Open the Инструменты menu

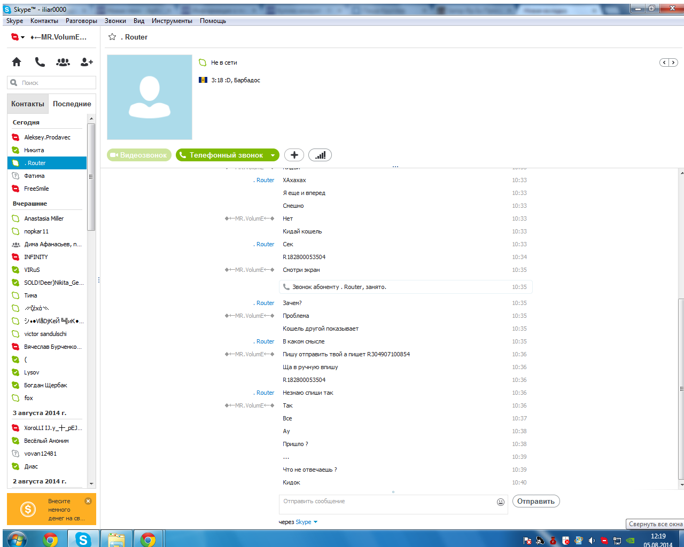pos(172,21)
